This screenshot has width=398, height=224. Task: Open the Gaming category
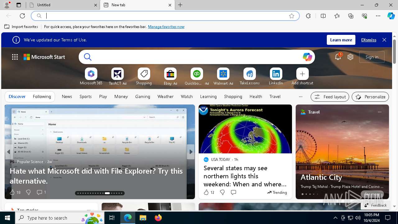[x=143, y=97]
